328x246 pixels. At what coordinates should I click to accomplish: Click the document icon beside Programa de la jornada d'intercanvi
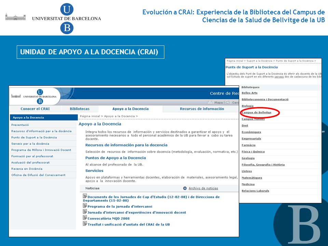(x=85, y=206)
